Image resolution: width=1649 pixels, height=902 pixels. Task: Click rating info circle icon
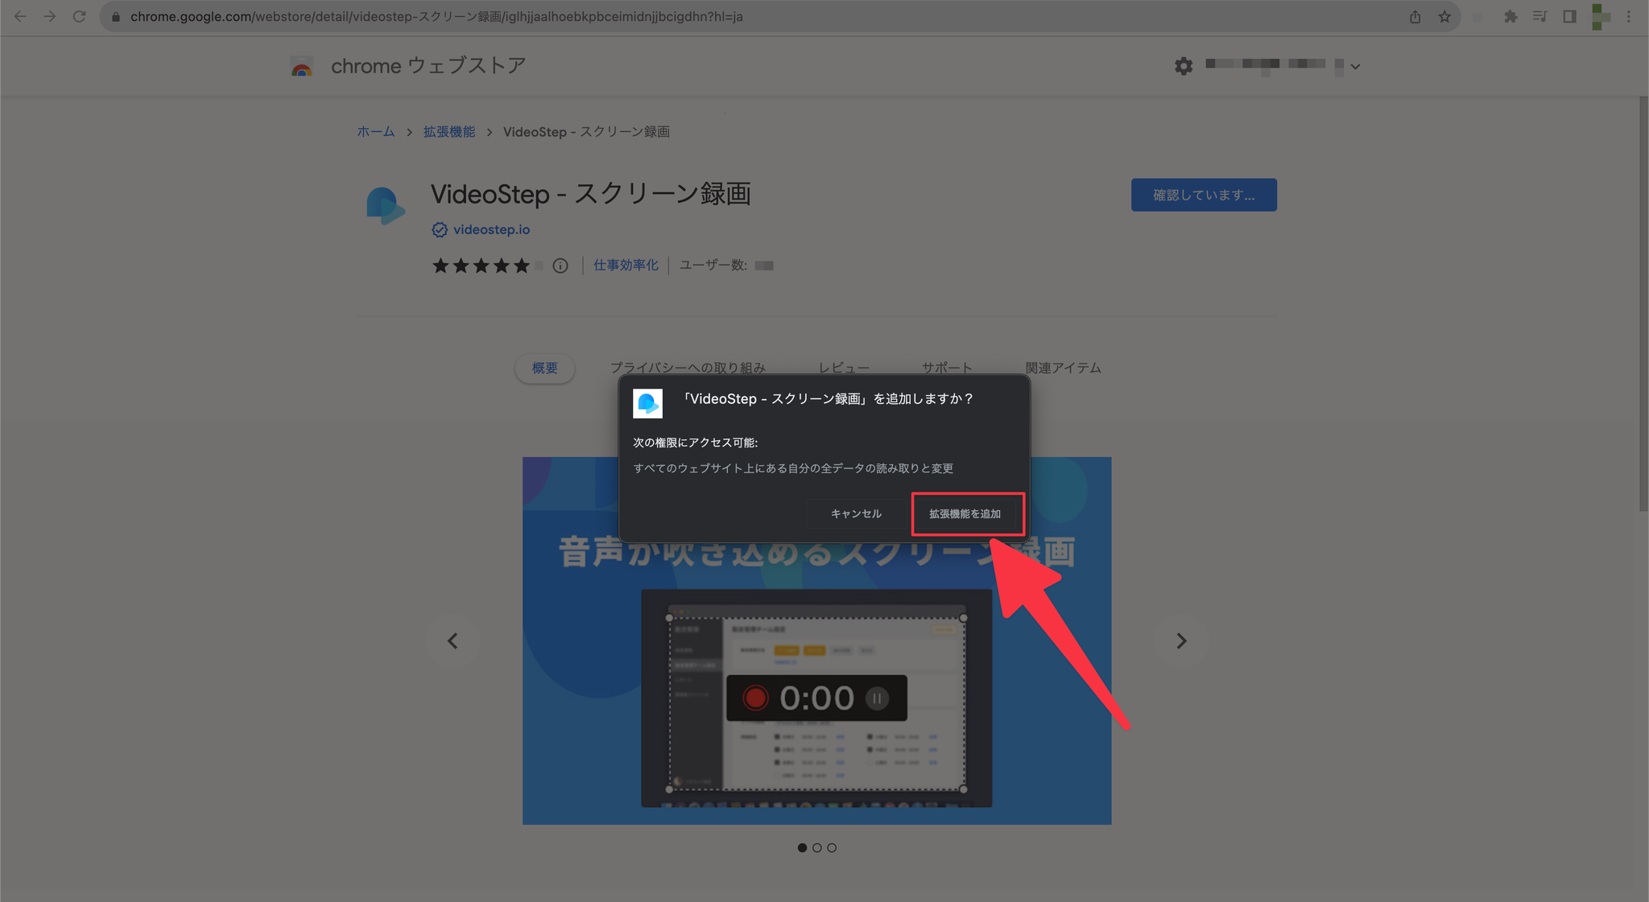pos(560,266)
